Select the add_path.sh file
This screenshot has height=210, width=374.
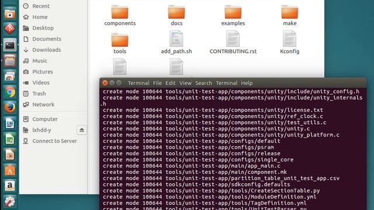click(x=176, y=43)
